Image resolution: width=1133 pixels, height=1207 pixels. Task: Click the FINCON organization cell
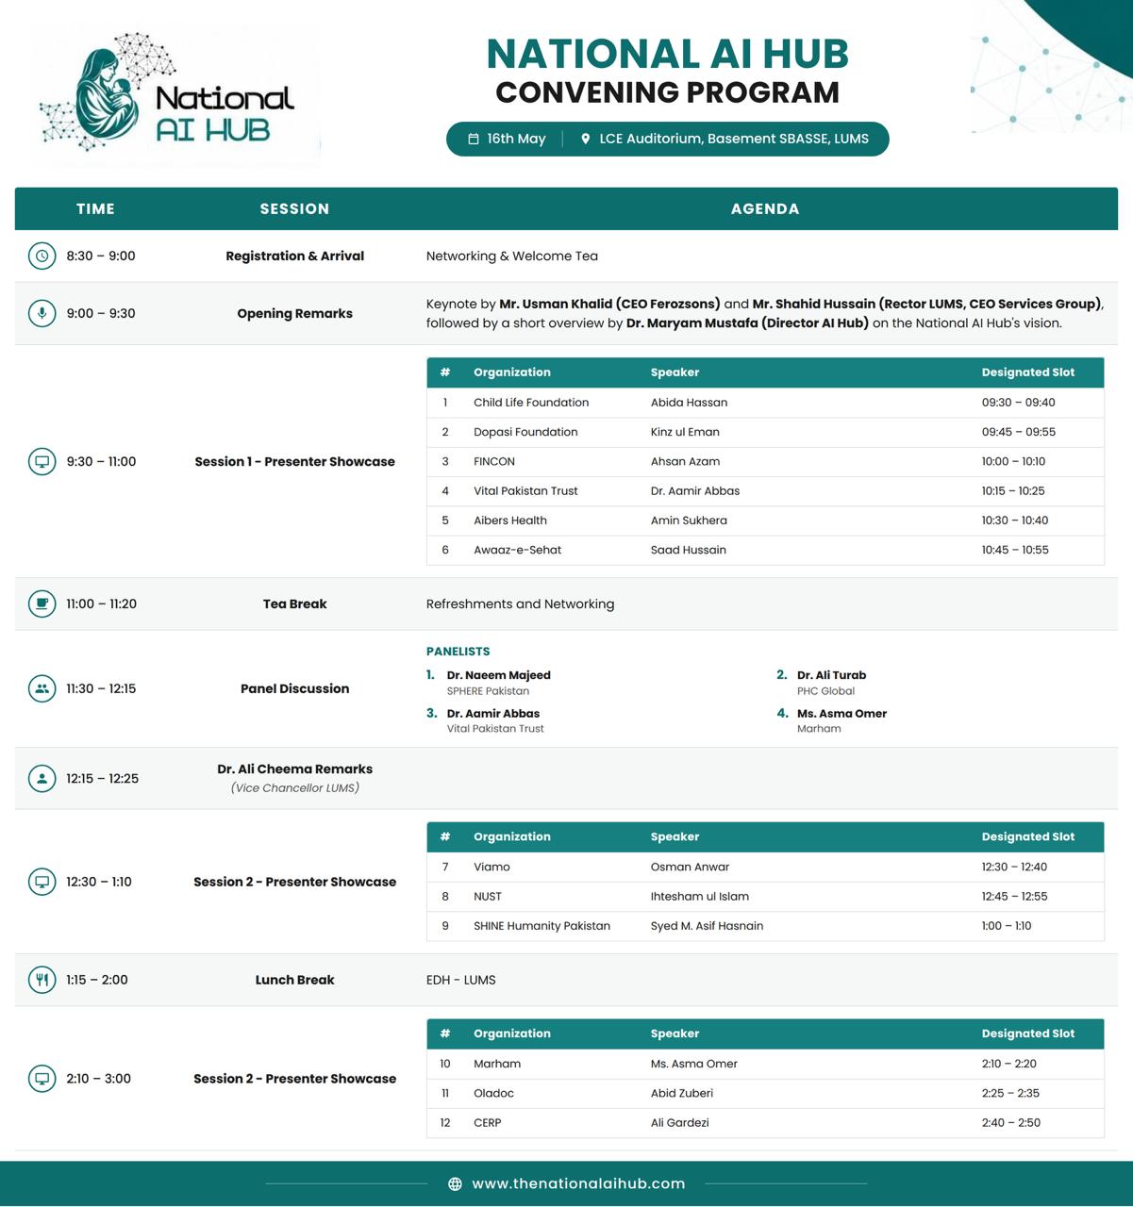click(x=494, y=462)
